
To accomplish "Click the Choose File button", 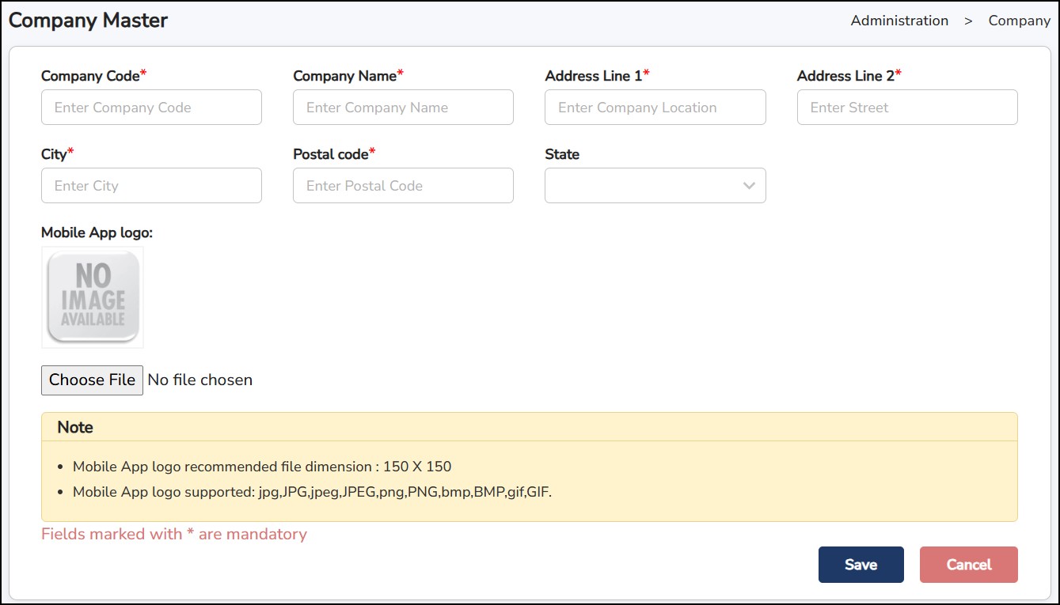I will 92,380.
